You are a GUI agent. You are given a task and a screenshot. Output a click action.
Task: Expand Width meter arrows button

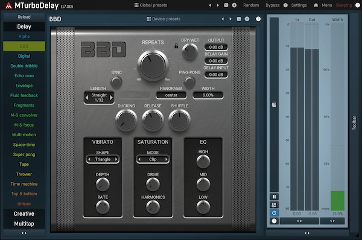tap(332, 221)
